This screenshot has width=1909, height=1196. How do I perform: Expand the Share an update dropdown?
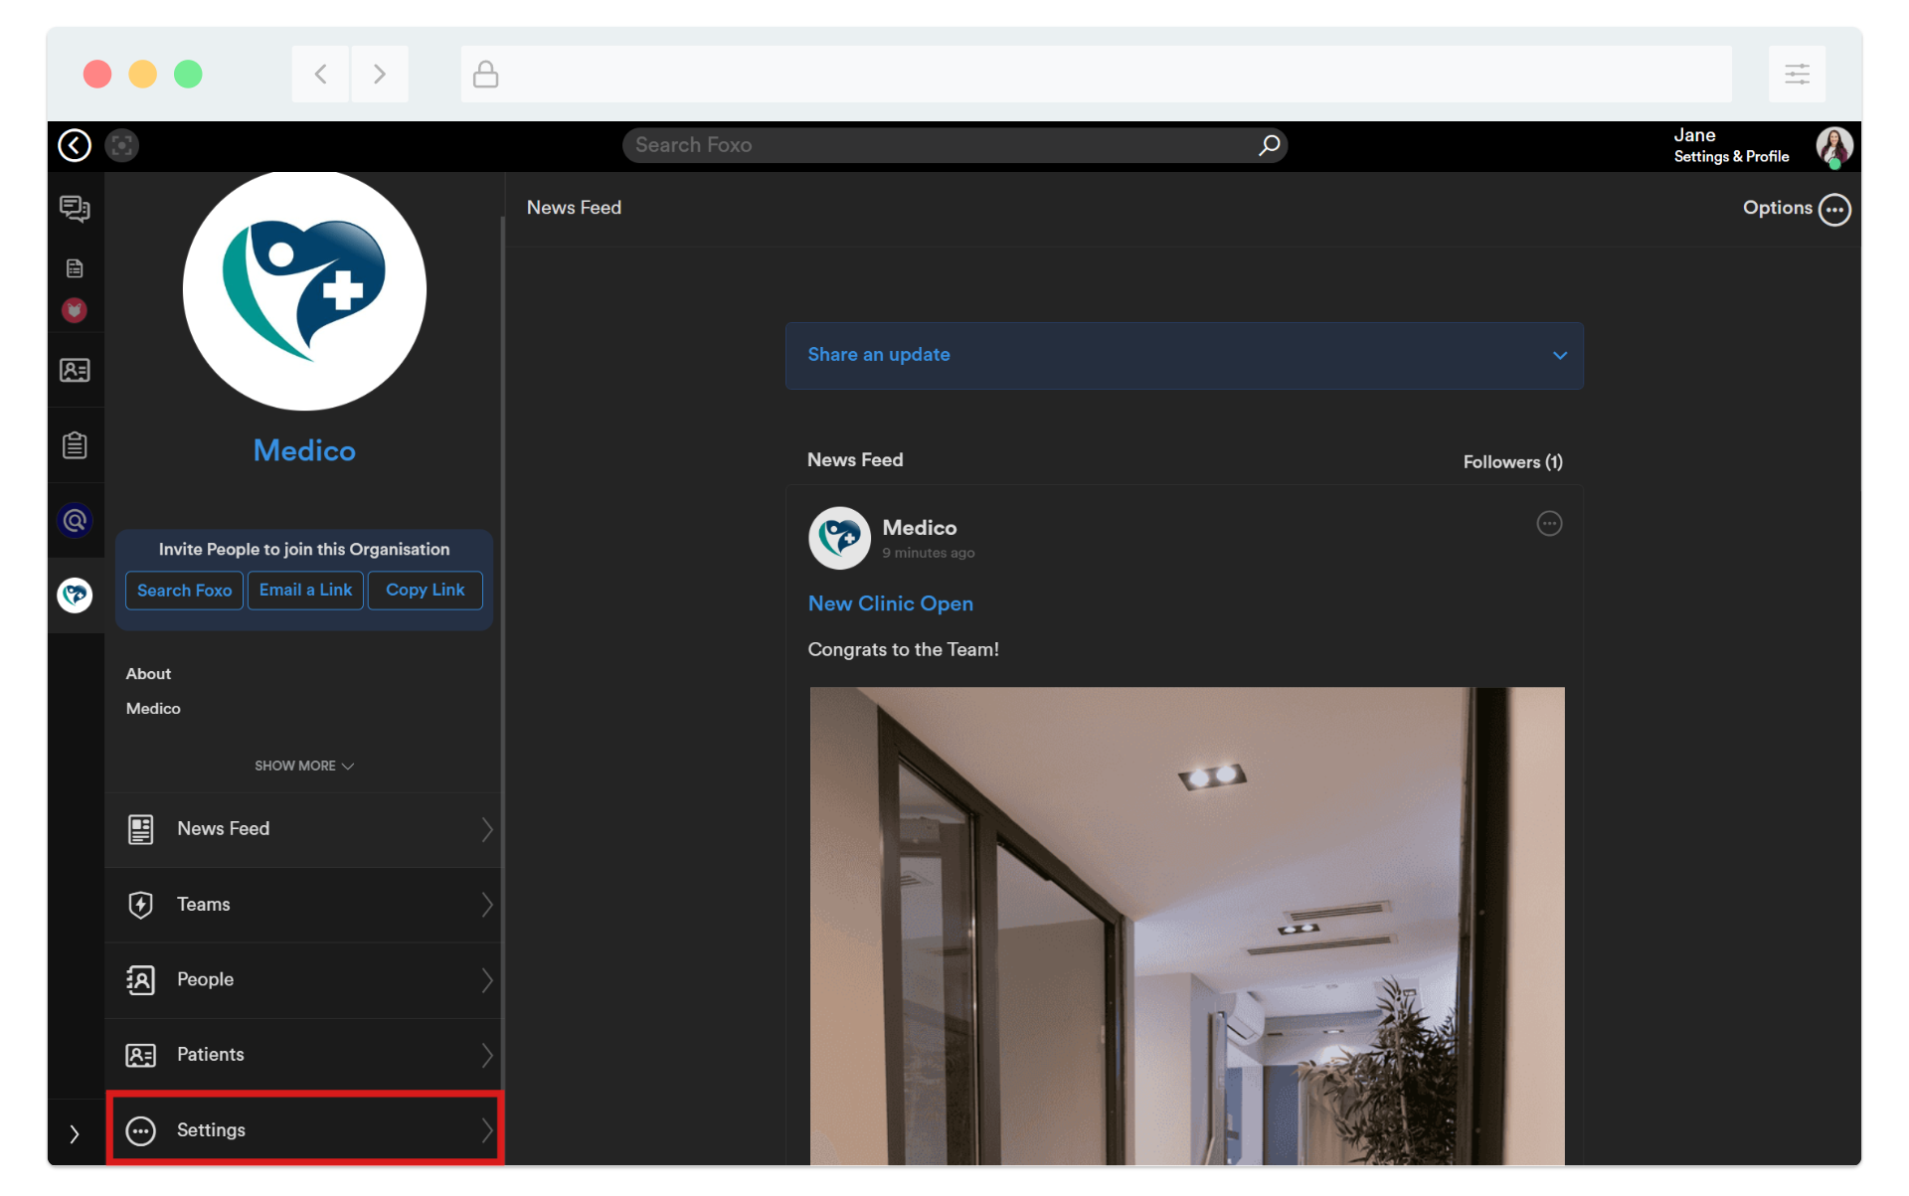click(x=1184, y=356)
